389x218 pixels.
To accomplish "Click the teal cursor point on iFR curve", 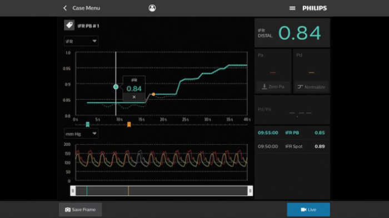I will pyautogui.click(x=116, y=87).
